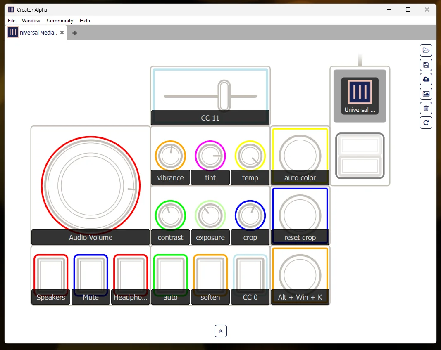Open the Community menu
The image size is (441, 350).
point(60,20)
